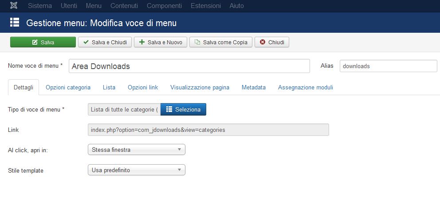Expand the 'Al click, apri in' dropdown
Viewport: 440px width, 212px height.
(x=137, y=150)
